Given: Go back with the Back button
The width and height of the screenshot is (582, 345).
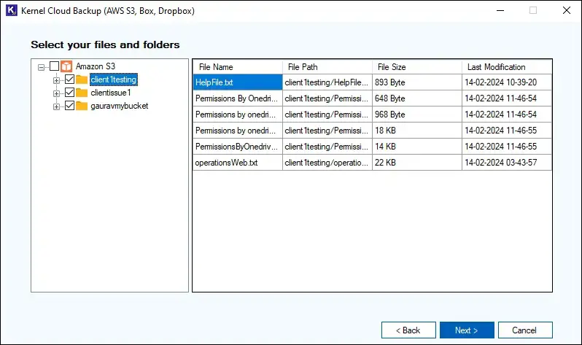Looking at the screenshot, I should tap(408, 330).
